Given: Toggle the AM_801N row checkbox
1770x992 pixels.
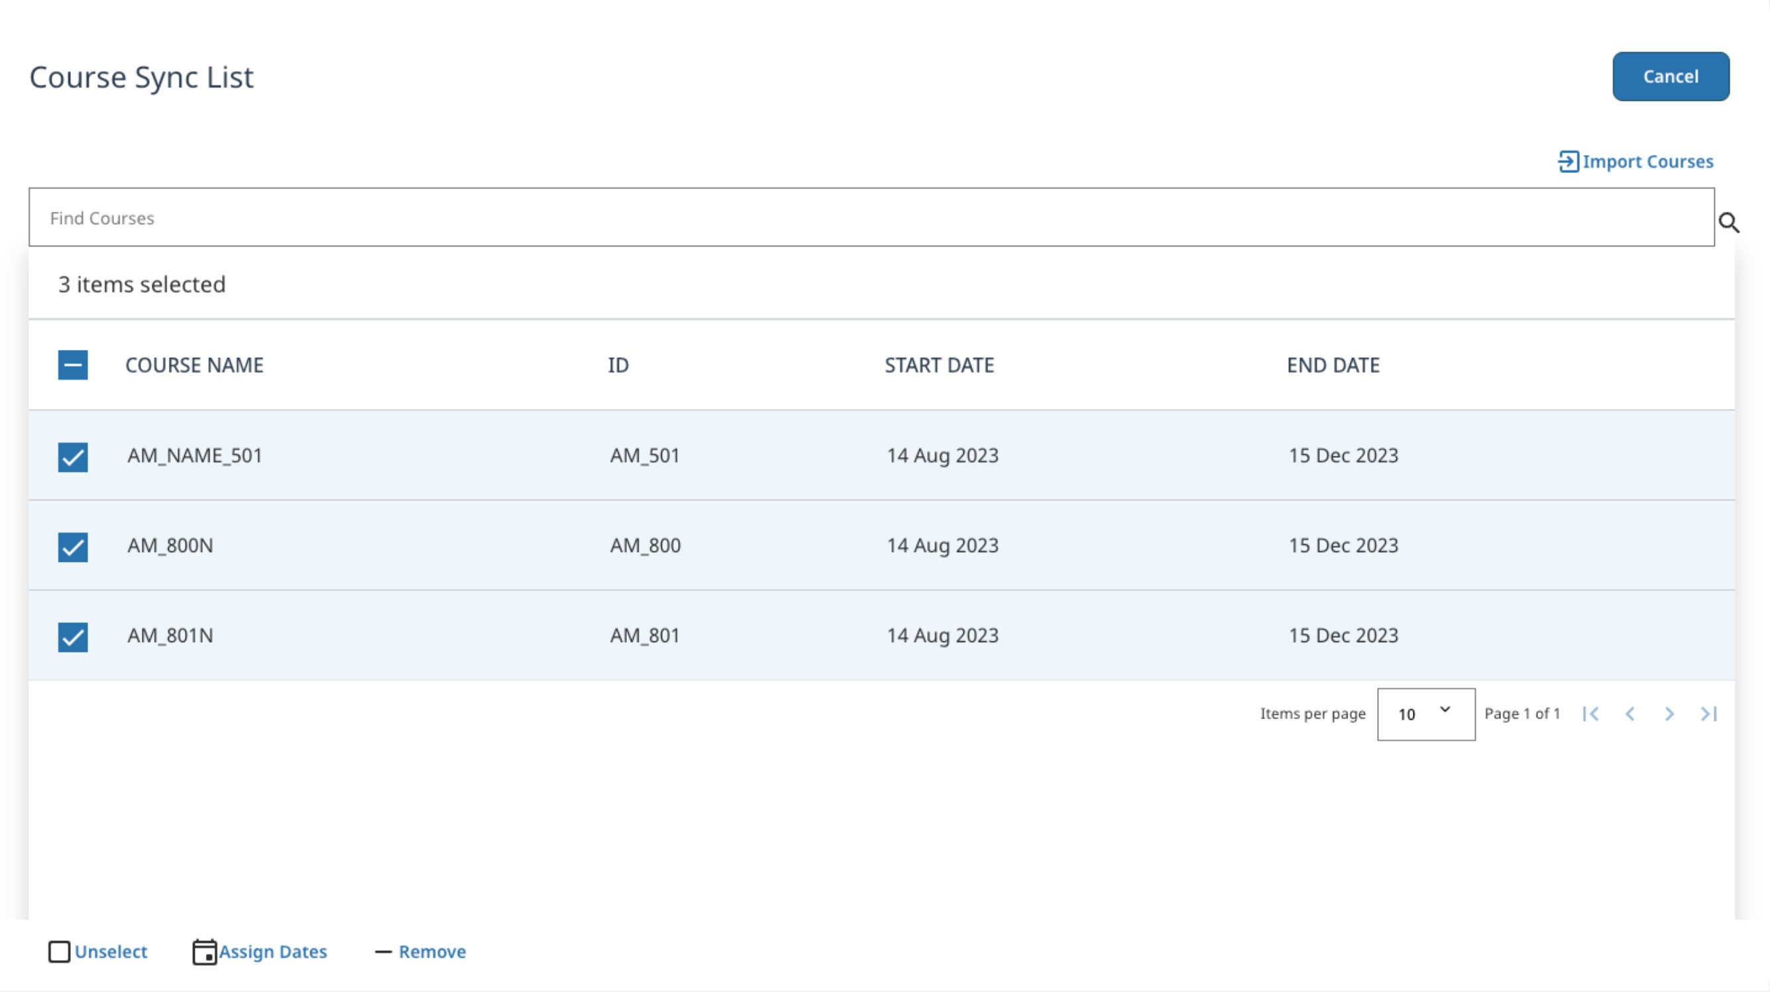Looking at the screenshot, I should (72, 637).
